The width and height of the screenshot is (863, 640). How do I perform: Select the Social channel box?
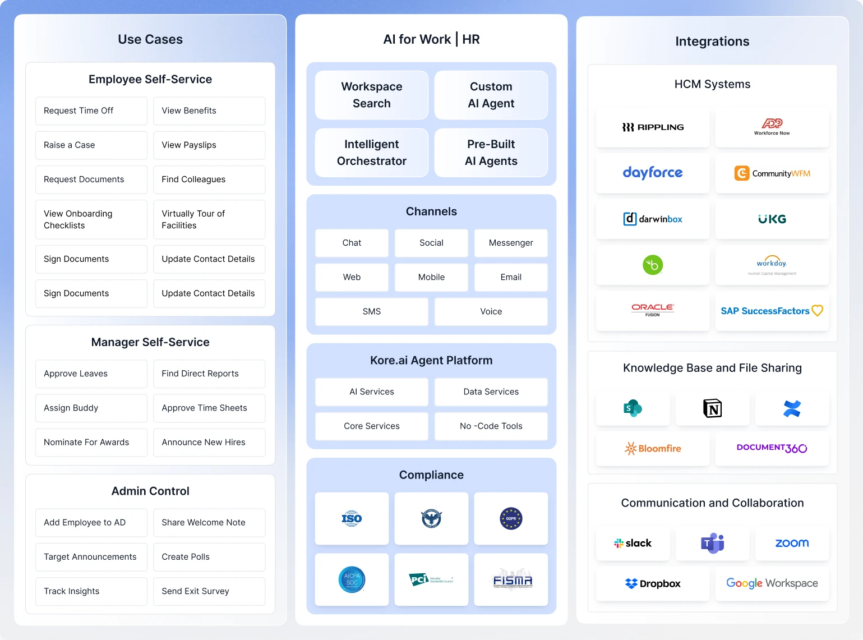[x=431, y=243]
